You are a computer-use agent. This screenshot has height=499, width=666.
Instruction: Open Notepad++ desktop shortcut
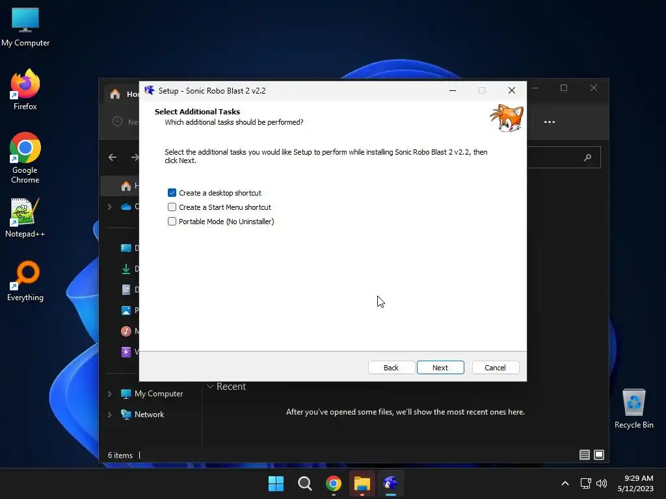click(25, 218)
